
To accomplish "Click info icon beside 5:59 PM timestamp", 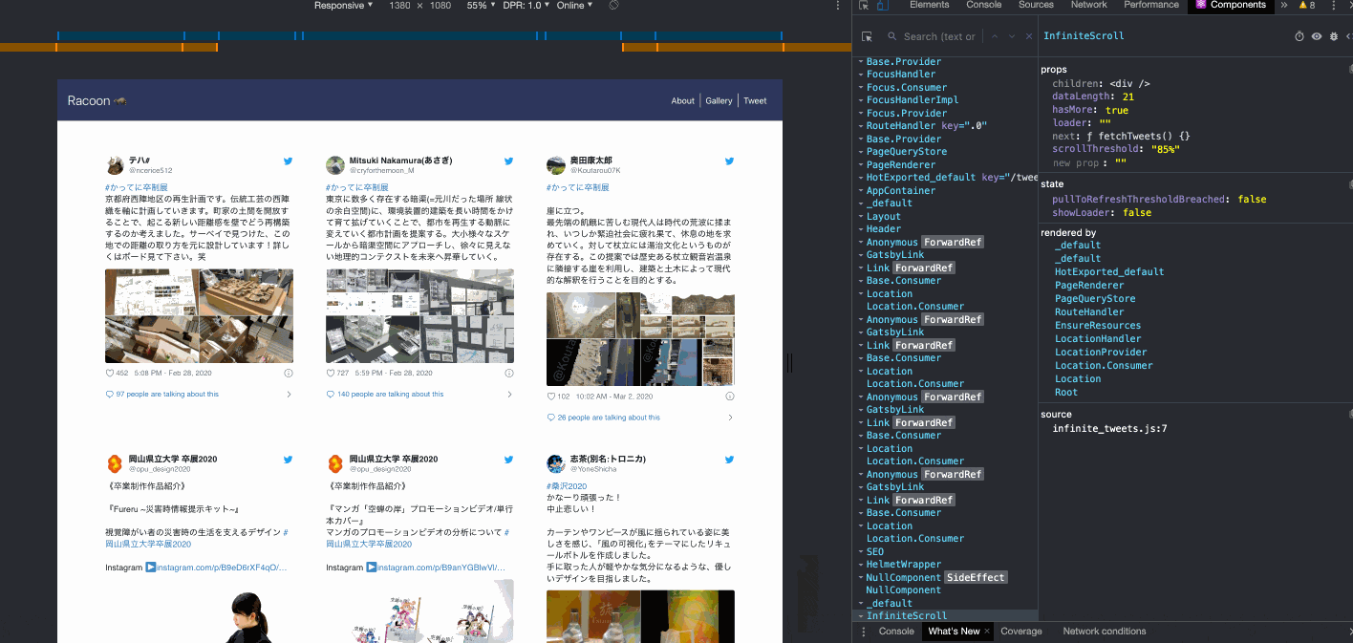I will point(509,373).
